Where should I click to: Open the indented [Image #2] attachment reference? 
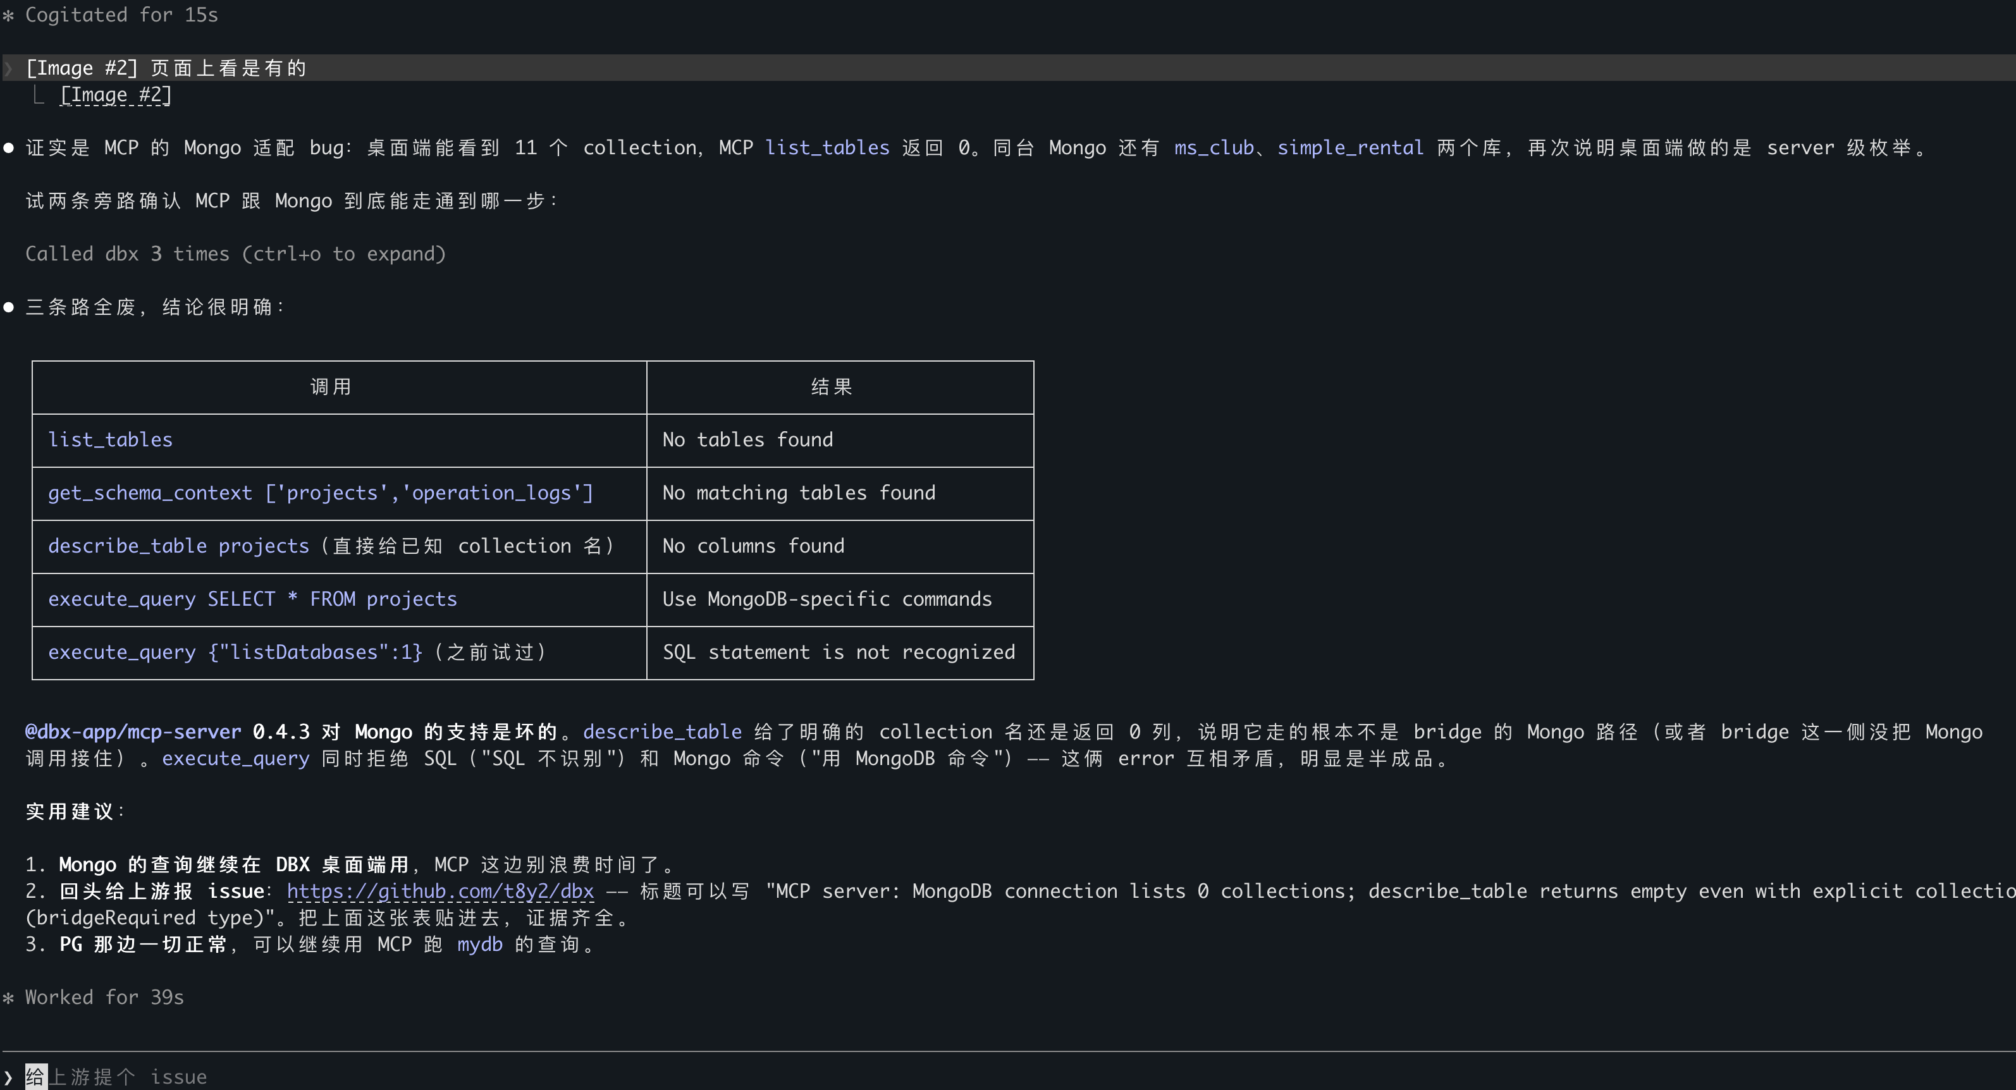(x=116, y=95)
